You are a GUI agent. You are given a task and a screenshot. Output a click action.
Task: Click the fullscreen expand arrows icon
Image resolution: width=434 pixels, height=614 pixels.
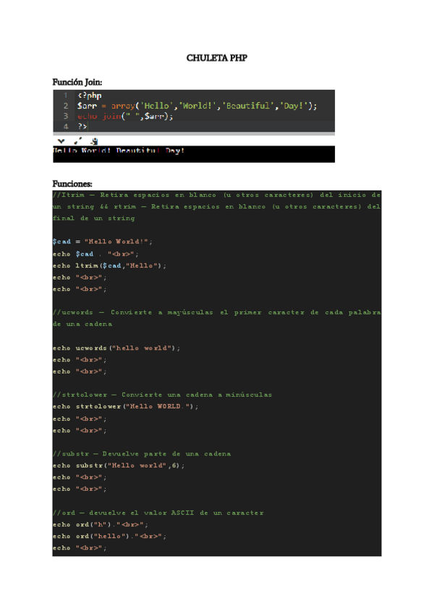click(x=78, y=141)
